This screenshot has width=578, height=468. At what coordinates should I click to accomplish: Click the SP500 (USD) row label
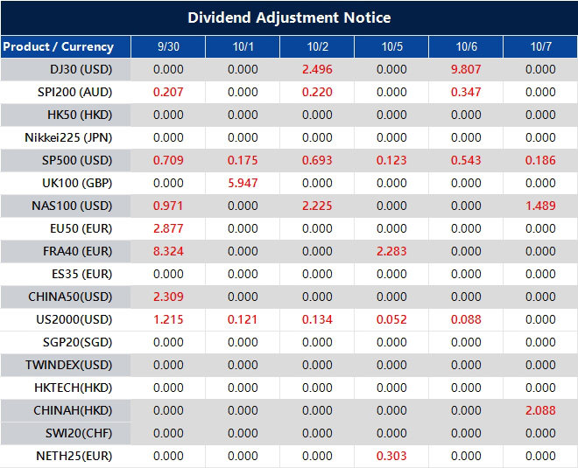77,161
